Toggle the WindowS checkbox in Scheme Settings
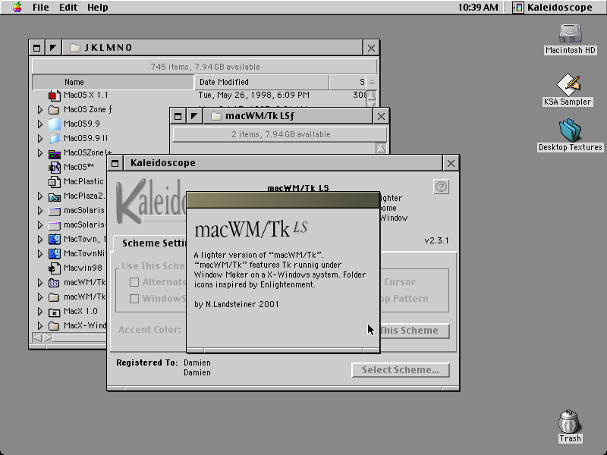 (x=134, y=299)
